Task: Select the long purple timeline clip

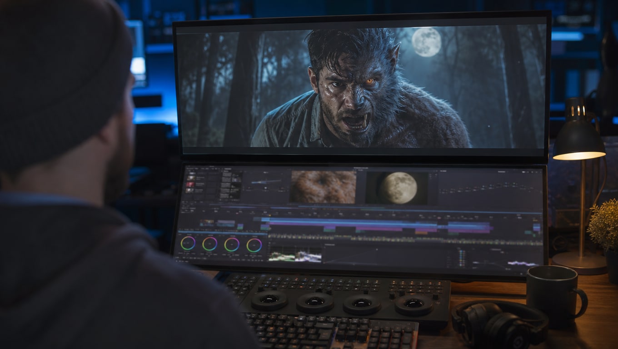Action: coord(352,224)
